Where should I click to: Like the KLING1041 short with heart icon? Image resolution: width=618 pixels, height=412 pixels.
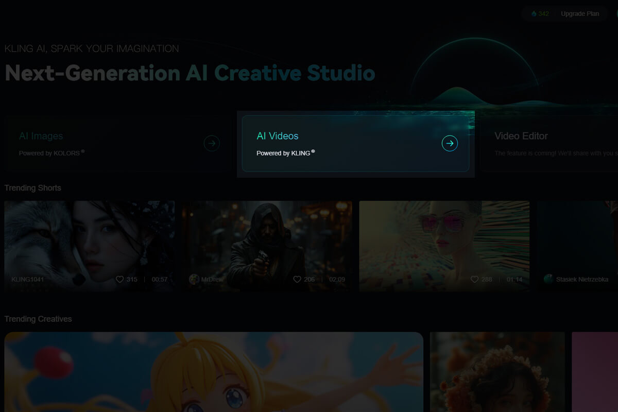click(x=119, y=279)
